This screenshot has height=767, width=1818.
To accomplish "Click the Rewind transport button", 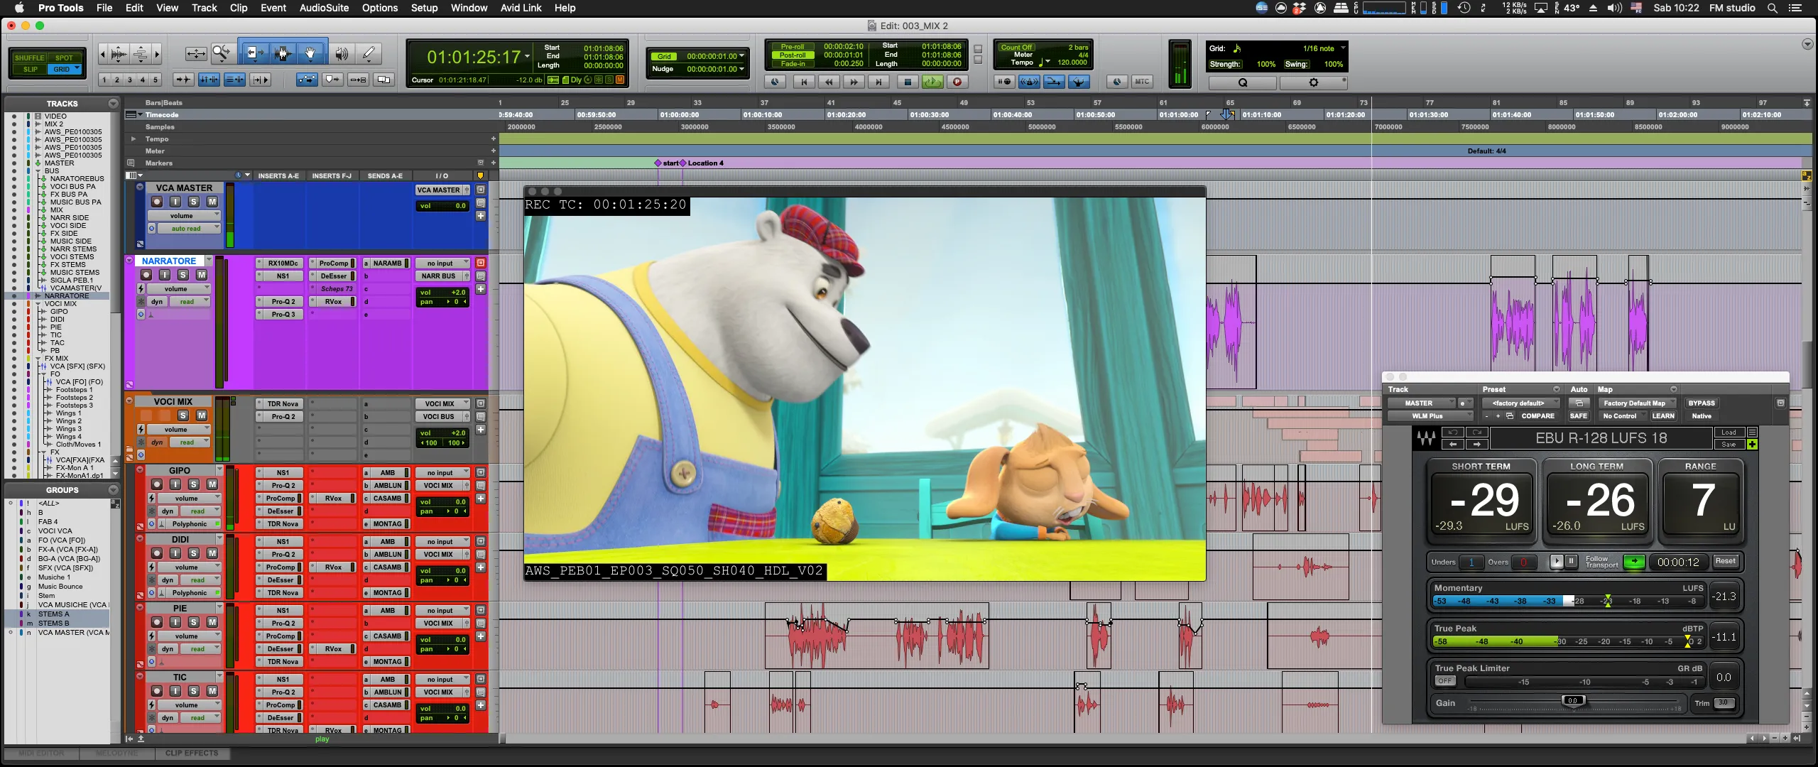I will [x=828, y=82].
